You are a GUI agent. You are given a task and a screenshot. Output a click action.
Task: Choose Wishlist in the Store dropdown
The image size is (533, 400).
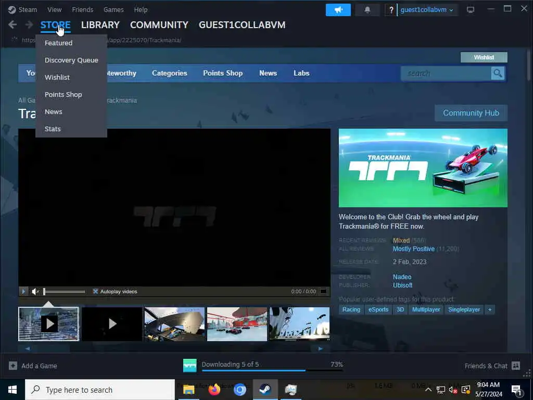click(57, 77)
